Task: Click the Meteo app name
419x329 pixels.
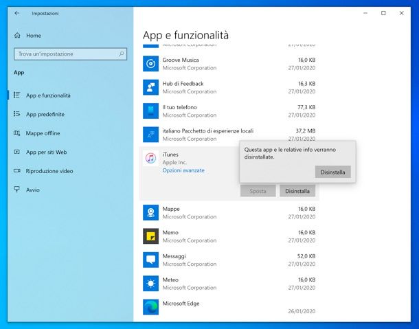Action: point(170,280)
